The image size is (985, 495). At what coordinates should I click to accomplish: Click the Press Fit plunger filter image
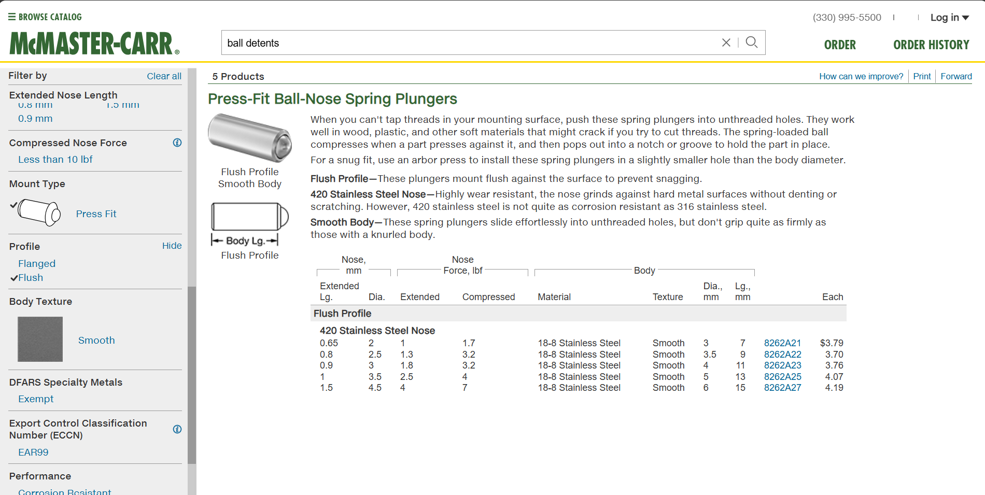(39, 213)
